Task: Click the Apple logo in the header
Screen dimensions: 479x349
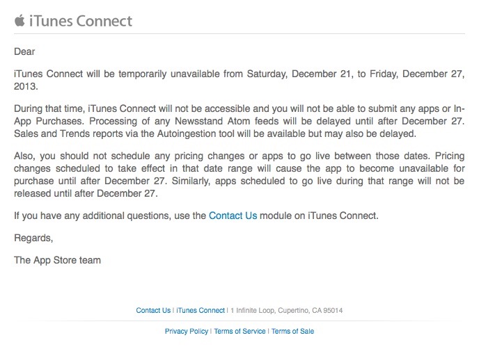Action: [19, 20]
